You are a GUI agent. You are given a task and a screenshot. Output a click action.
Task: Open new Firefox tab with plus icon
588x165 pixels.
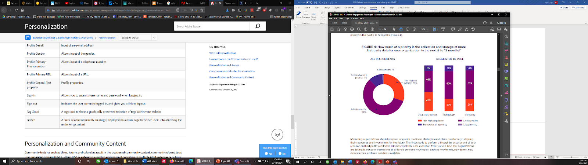click(251, 3)
